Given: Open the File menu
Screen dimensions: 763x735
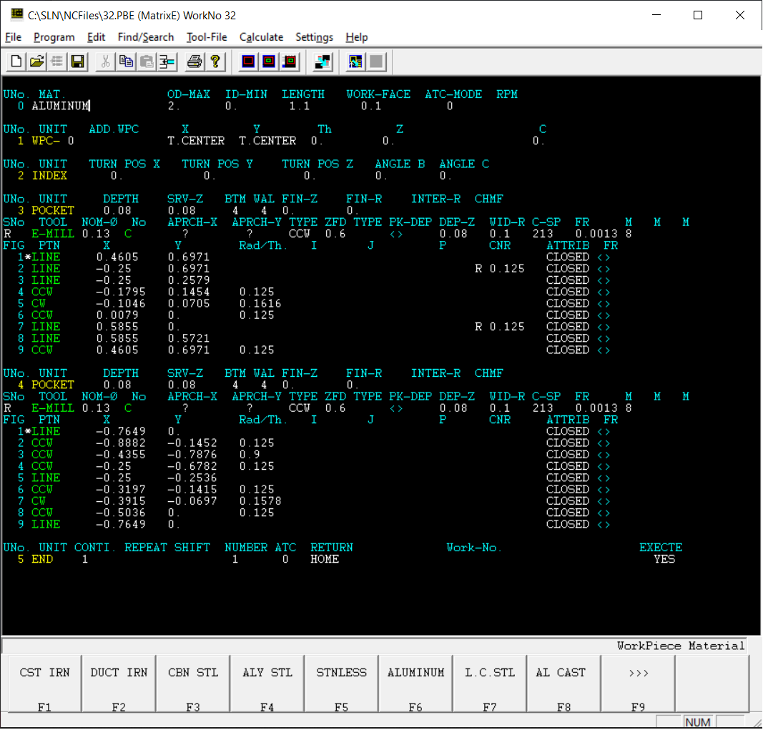Looking at the screenshot, I should 13,37.
